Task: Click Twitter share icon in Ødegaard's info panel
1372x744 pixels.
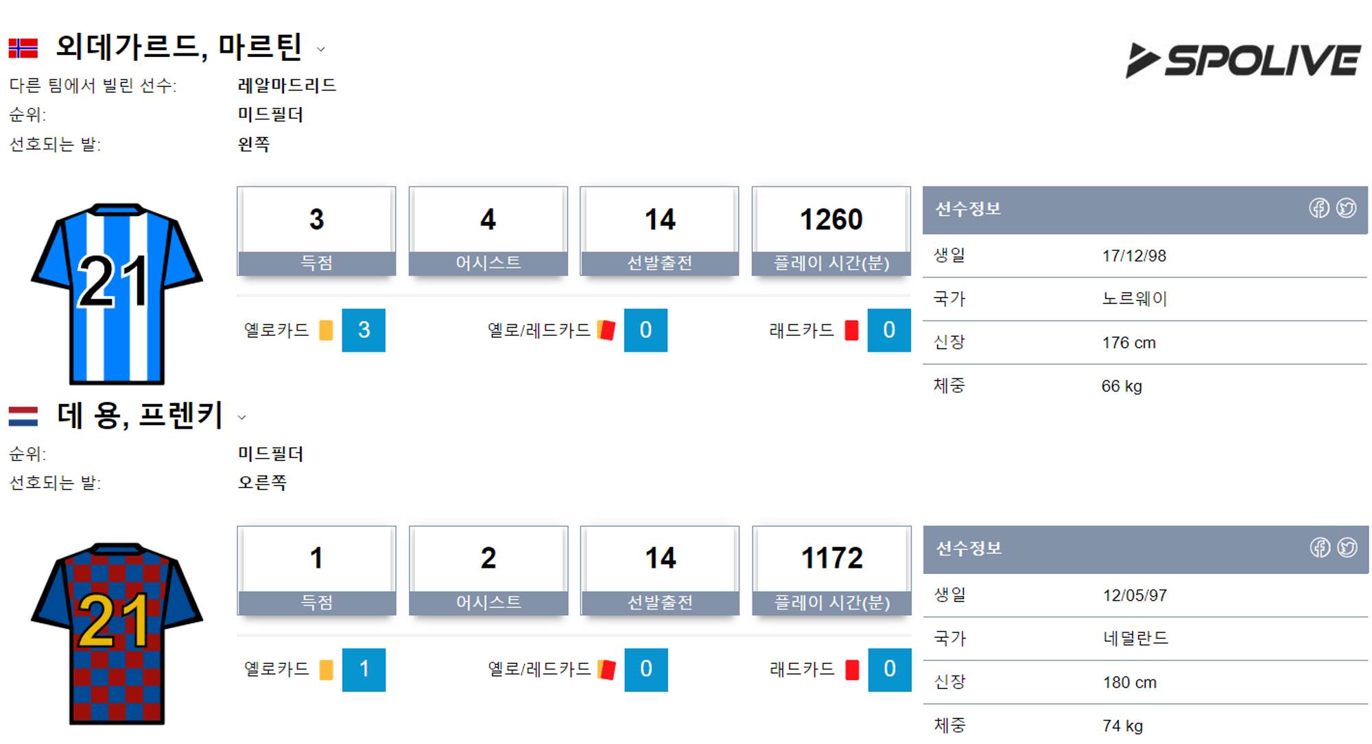Action: [x=1346, y=208]
